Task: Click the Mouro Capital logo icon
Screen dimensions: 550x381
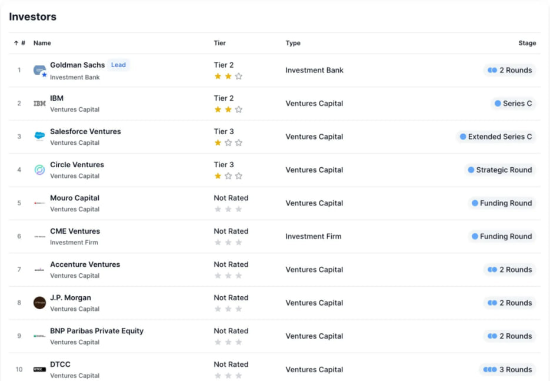Action: point(39,203)
